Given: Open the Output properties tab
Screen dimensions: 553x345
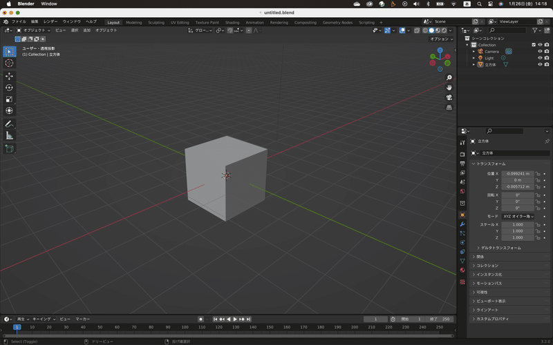Looking at the screenshot, I should point(462,164).
